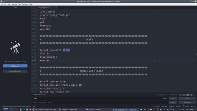The width and height of the screenshot is (197, 111).
Task: Click the 'xonotic' line
Action: 45,60
